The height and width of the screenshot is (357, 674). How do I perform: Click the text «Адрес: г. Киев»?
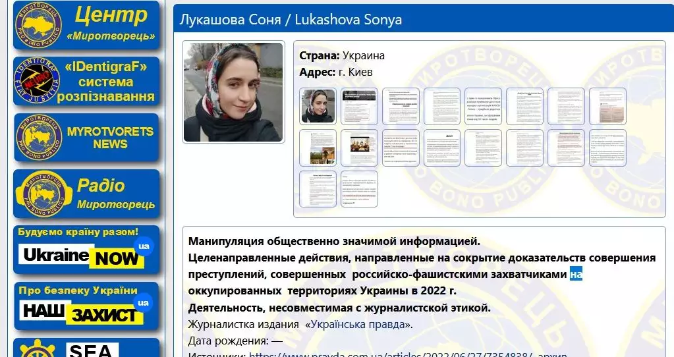pyautogui.click(x=336, y=72)
